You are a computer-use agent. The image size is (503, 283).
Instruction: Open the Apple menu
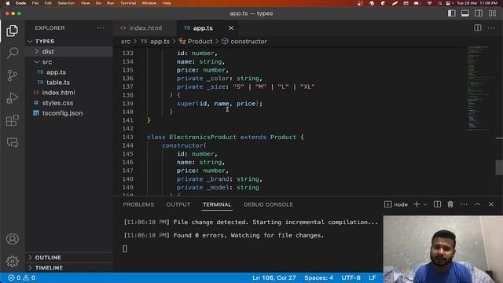(x=8, y=3)
